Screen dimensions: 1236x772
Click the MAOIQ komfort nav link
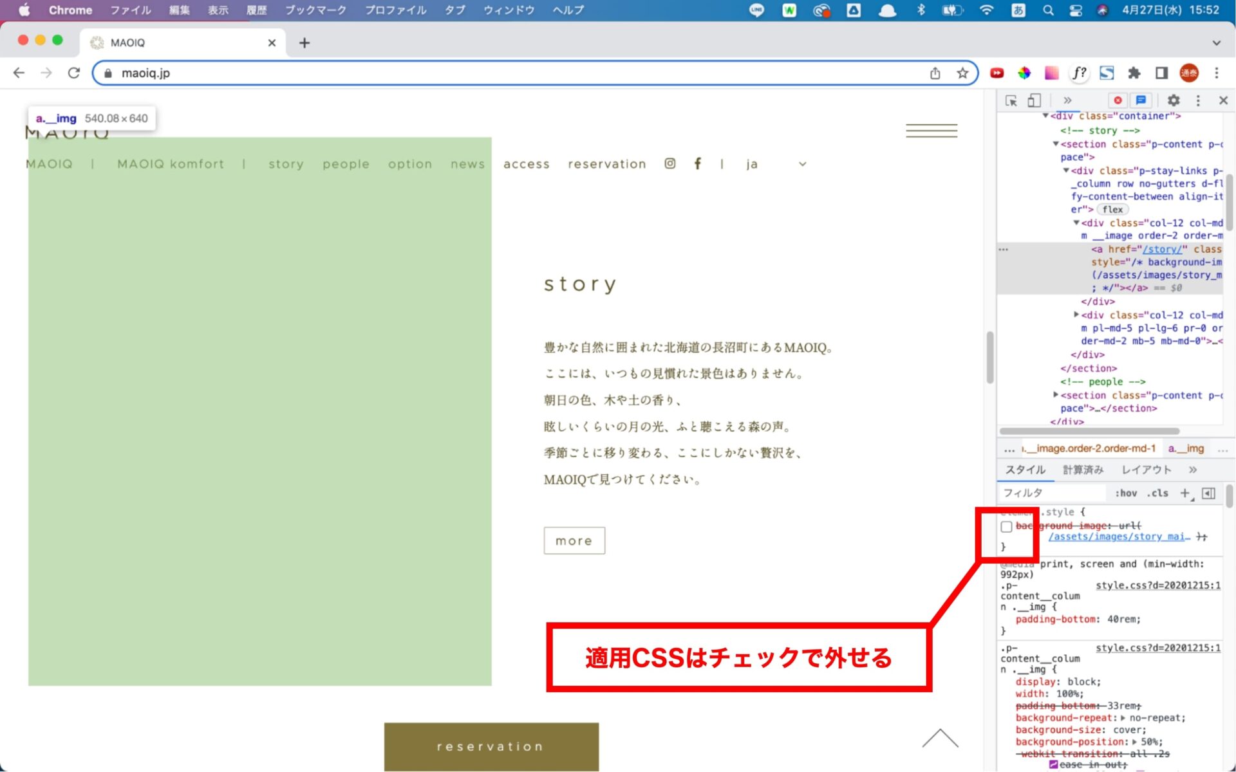click(171, 164)
